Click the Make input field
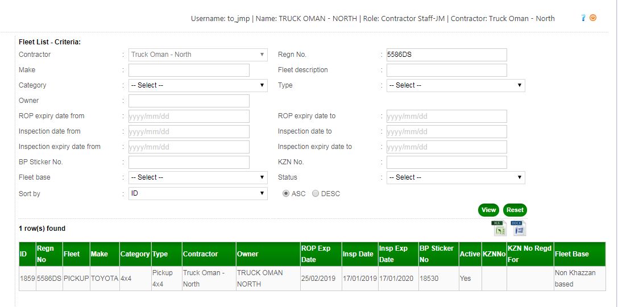 click(x=189, y=70)
